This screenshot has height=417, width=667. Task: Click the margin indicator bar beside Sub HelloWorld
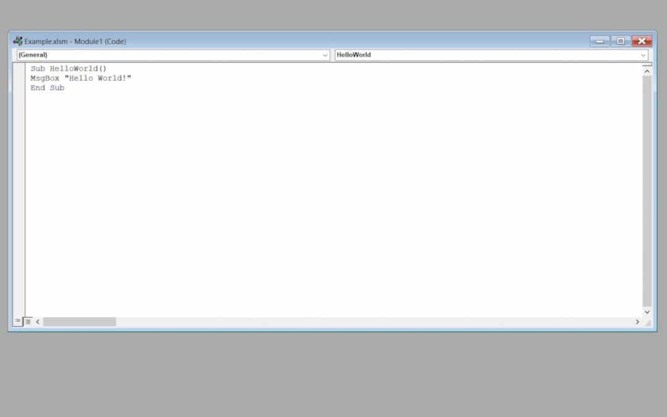click(19, 69)
